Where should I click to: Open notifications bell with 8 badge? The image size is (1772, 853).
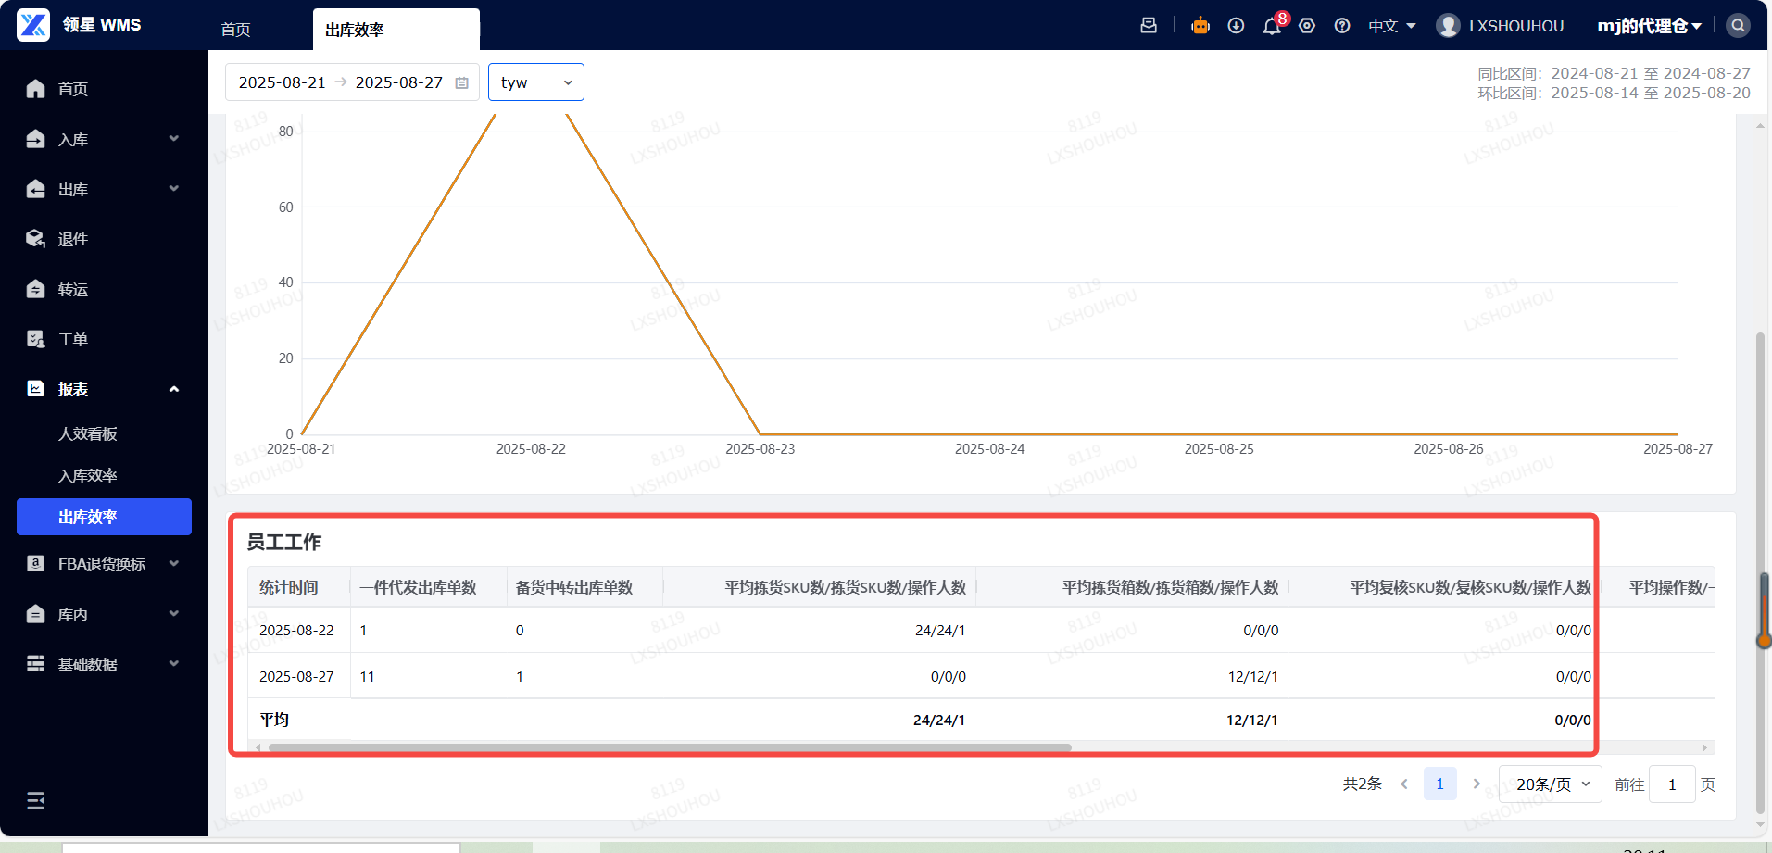(1272, 26)
